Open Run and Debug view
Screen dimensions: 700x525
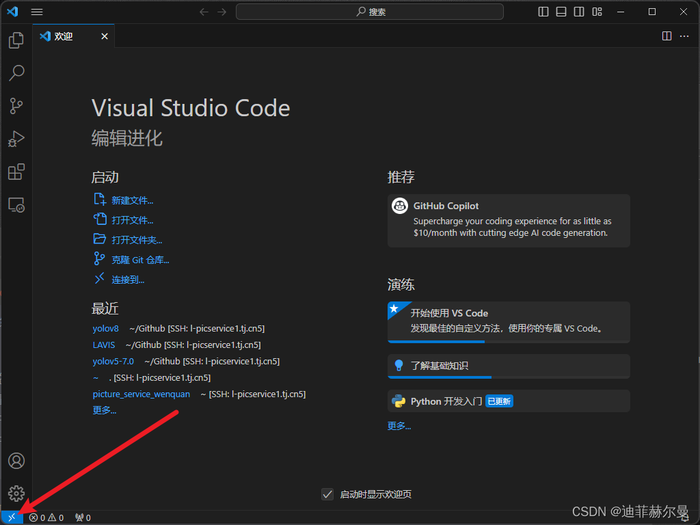[16, 139]
